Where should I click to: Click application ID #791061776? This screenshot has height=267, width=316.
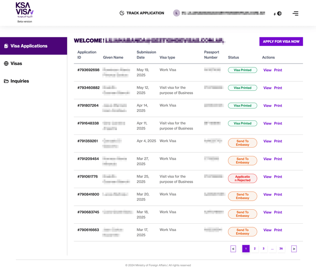88,176
